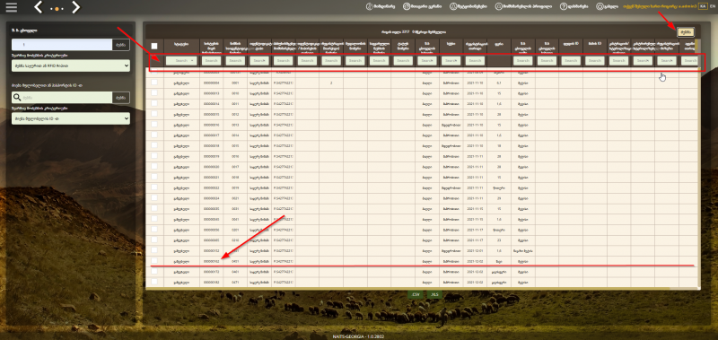Click the magnifier icon in the left search field

click(x=17, y=97)
